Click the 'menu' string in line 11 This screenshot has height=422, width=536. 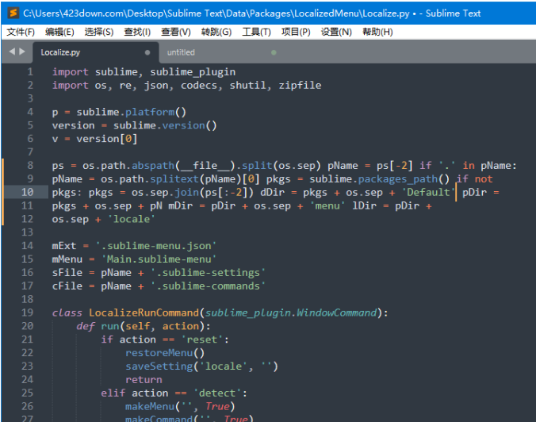click(x=327, y=205)
